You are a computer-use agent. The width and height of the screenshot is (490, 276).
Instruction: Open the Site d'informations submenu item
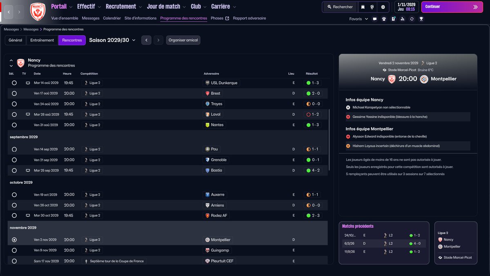140,18
